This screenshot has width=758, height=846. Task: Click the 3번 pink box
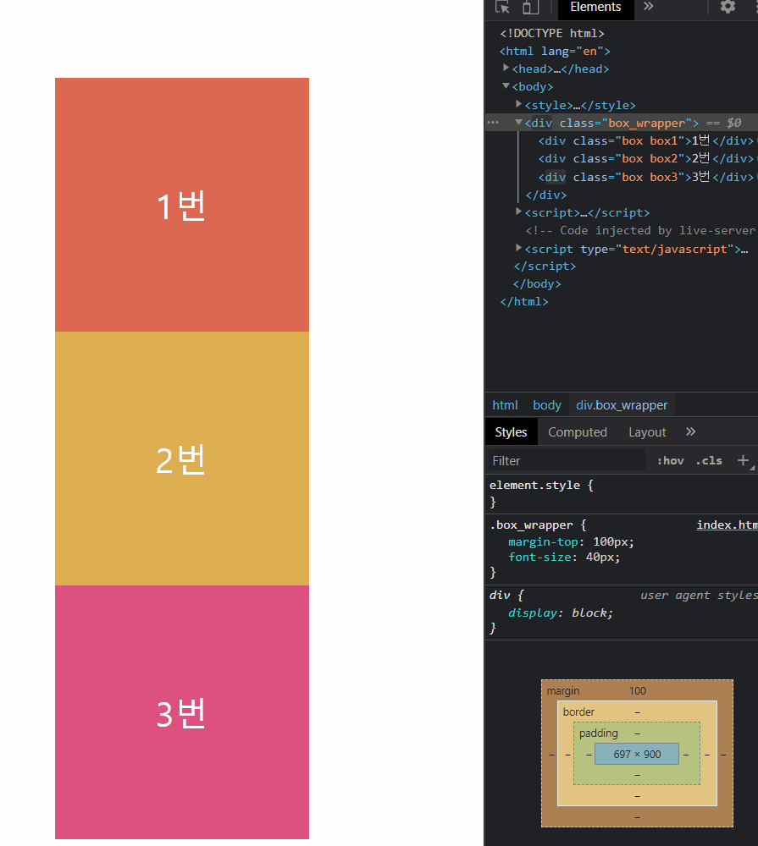coord(182,712)
